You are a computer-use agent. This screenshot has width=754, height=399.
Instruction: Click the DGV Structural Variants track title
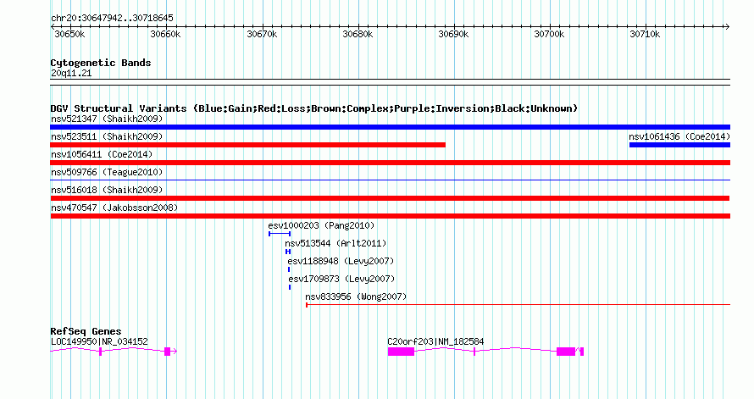314,108
